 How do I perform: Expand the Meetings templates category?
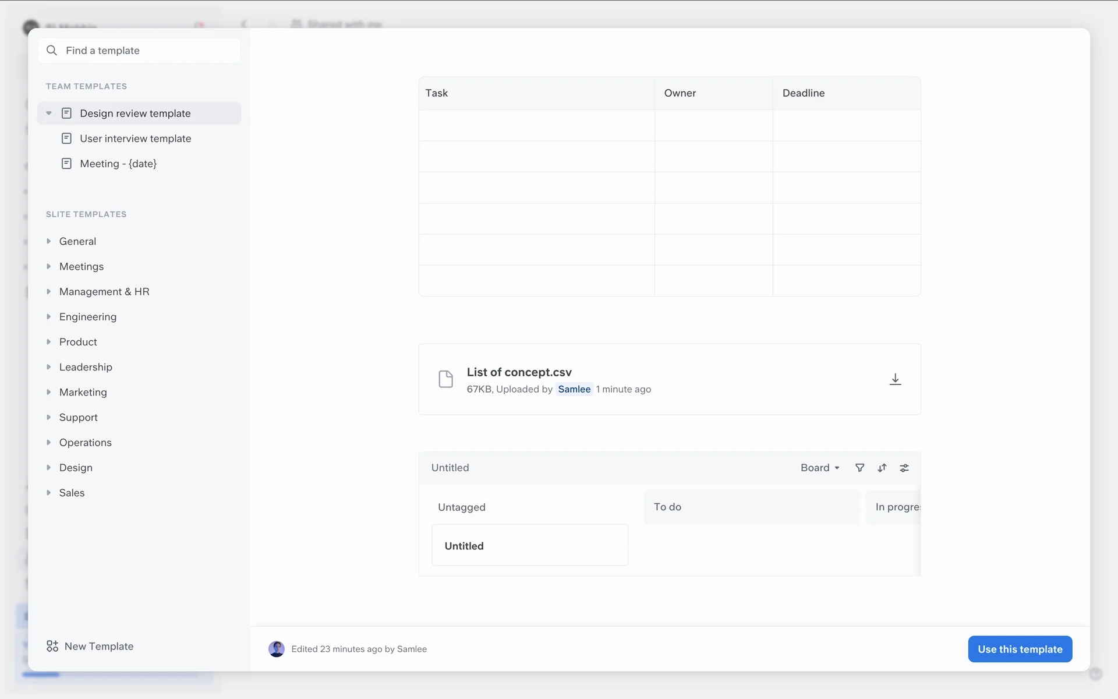point(49,266)
